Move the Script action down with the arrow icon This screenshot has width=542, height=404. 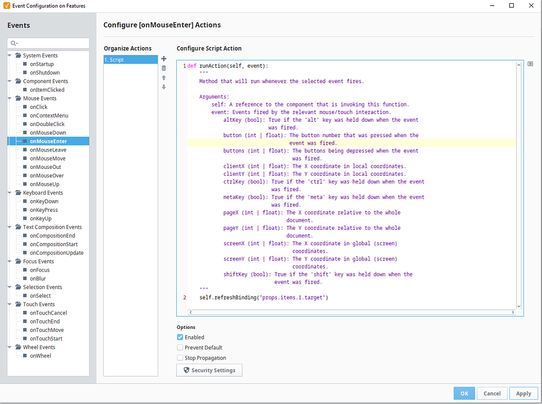click(x=164, y=86)
